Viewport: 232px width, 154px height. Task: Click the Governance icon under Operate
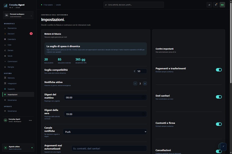click(5, 111)
